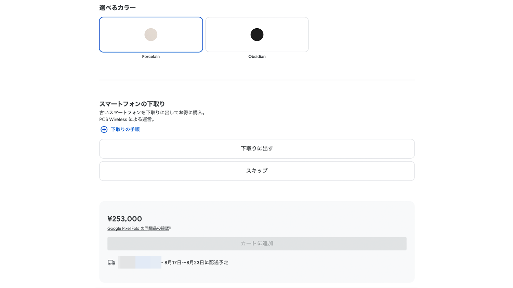Click the Obsidian text label
Image resolution: width=513 pixels, height=288 pixels.
pos(257,57)
